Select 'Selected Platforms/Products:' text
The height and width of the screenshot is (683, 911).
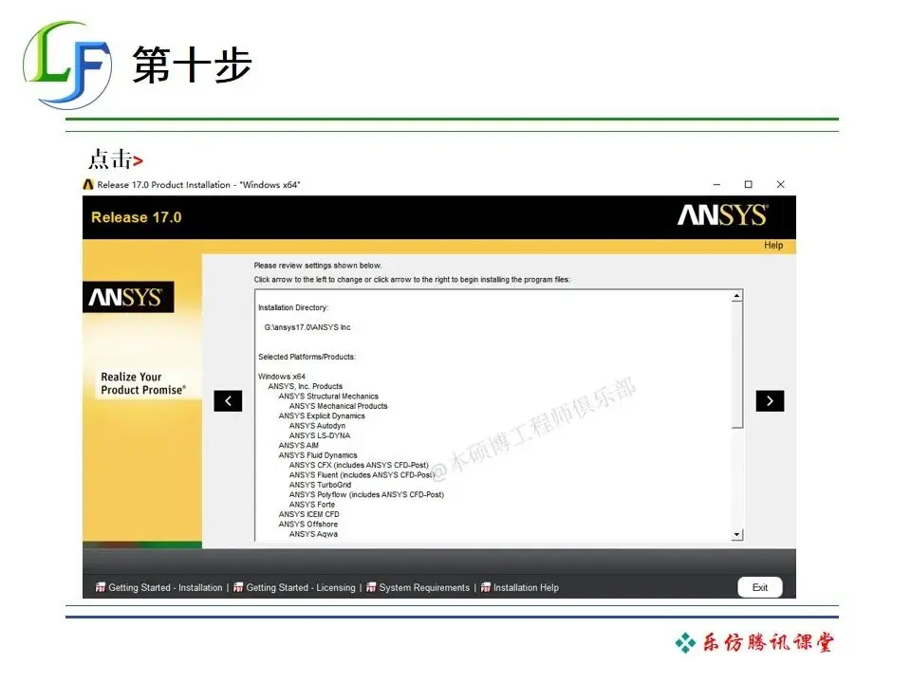point(307,358)
